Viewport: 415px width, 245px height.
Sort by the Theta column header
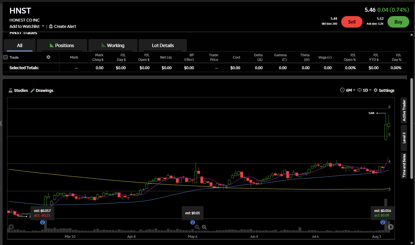pyautogui.click(x=305, y=57)
